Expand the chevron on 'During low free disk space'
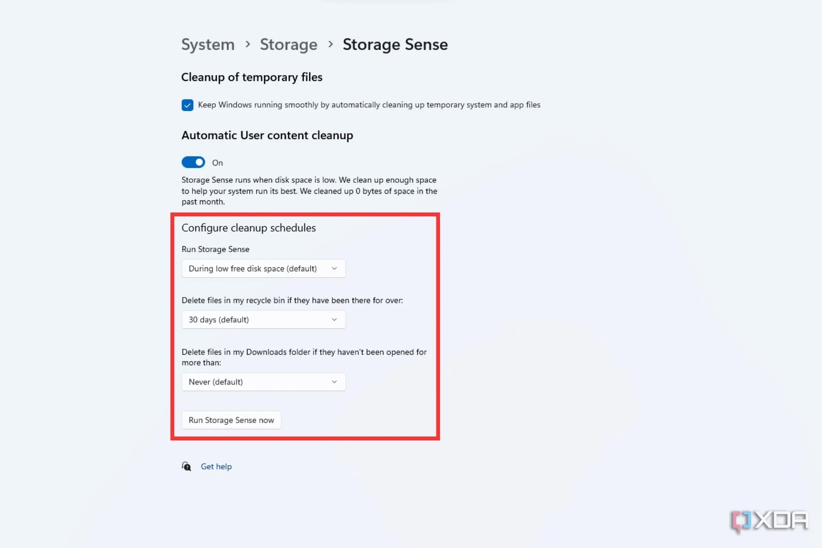The image size is (822, 548). point(334,269)
